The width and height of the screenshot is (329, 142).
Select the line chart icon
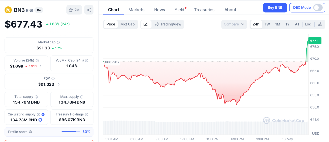click(x=146, y=24)
